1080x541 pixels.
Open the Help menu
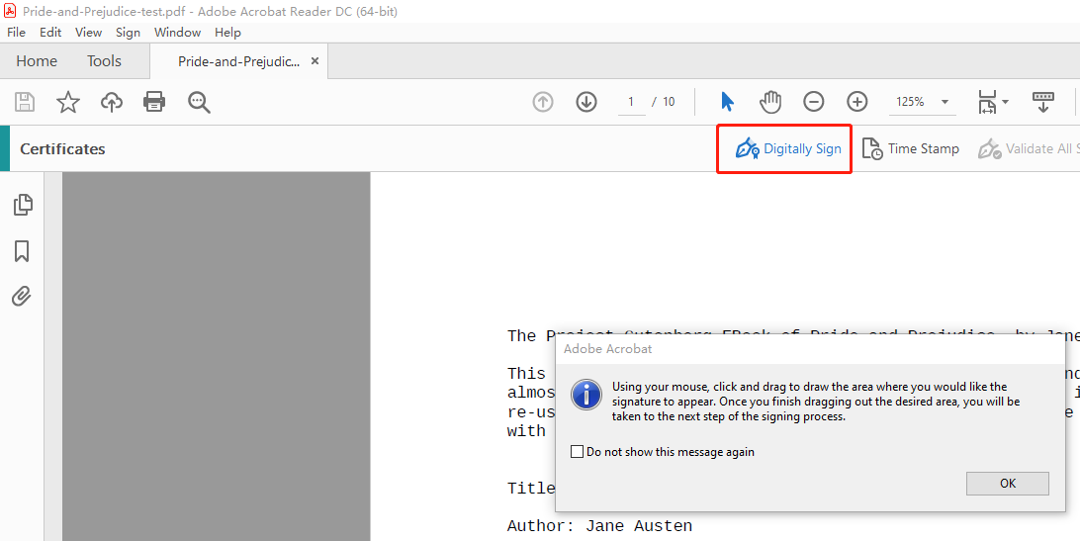227,33
